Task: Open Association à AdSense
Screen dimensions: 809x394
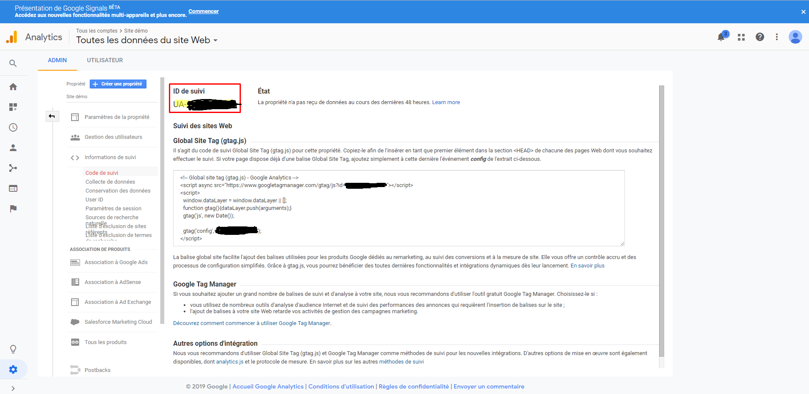Action: pyautogui.click(x=113, y=282)
